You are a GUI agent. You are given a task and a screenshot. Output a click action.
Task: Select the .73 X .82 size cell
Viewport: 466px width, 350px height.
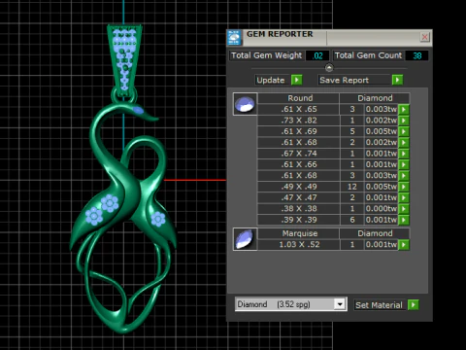299,121
